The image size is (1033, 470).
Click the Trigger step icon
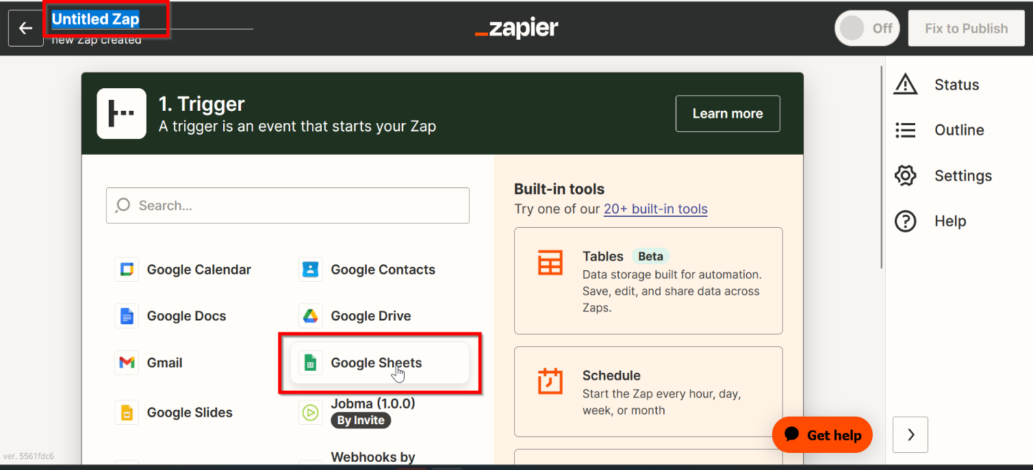point(122,114)
